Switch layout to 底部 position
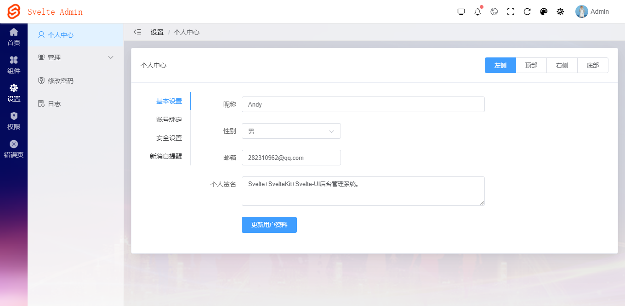The image size is (625, 306). point(593,65)
